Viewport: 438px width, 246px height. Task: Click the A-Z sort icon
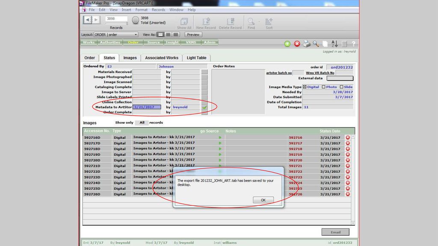pyautogui.click(x=334, y=44)
